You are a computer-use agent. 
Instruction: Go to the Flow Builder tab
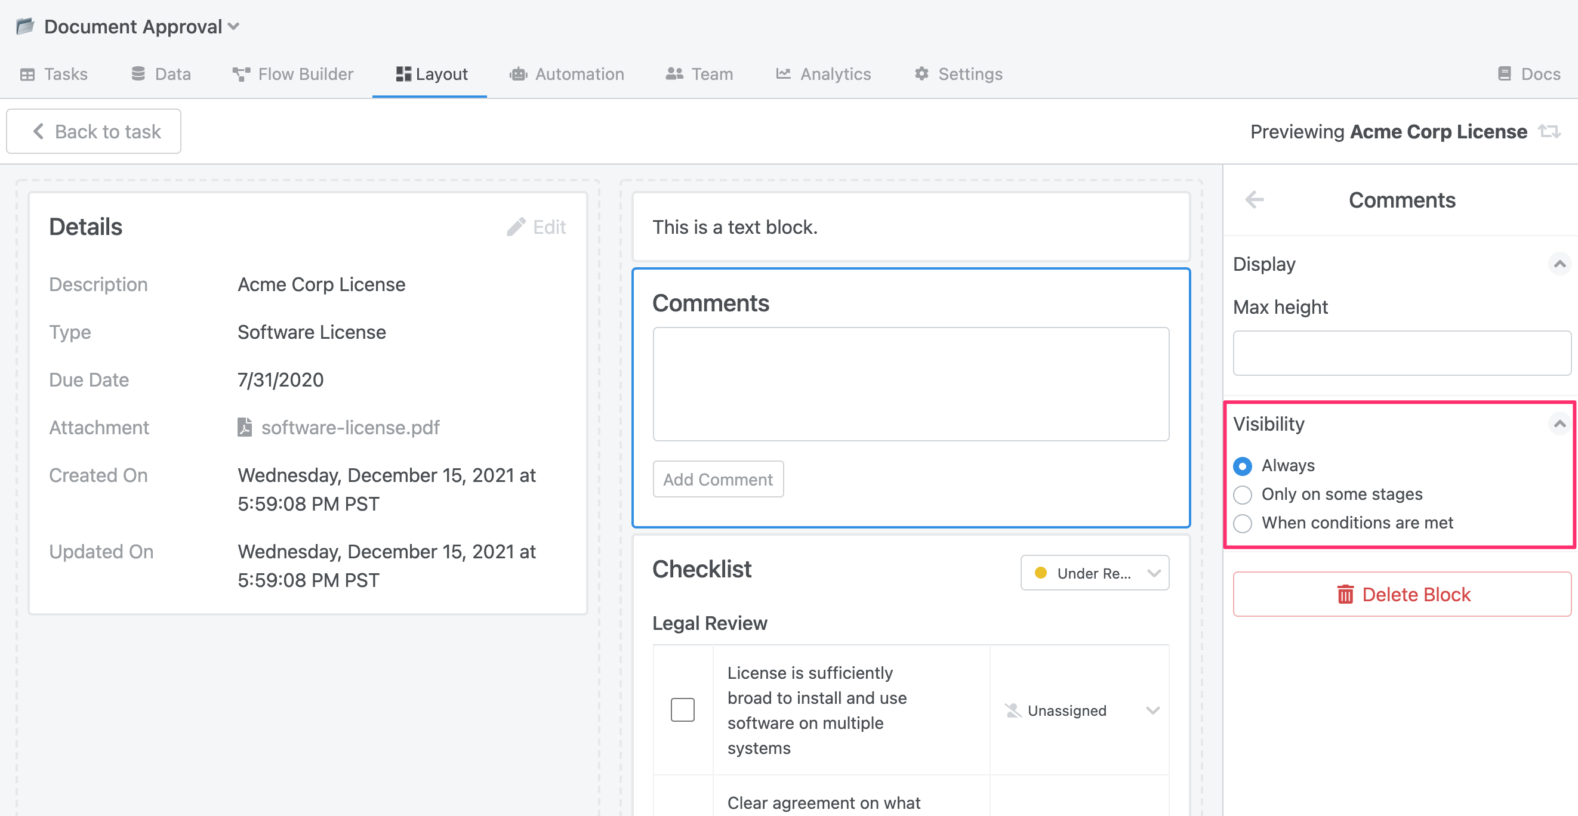293,74
